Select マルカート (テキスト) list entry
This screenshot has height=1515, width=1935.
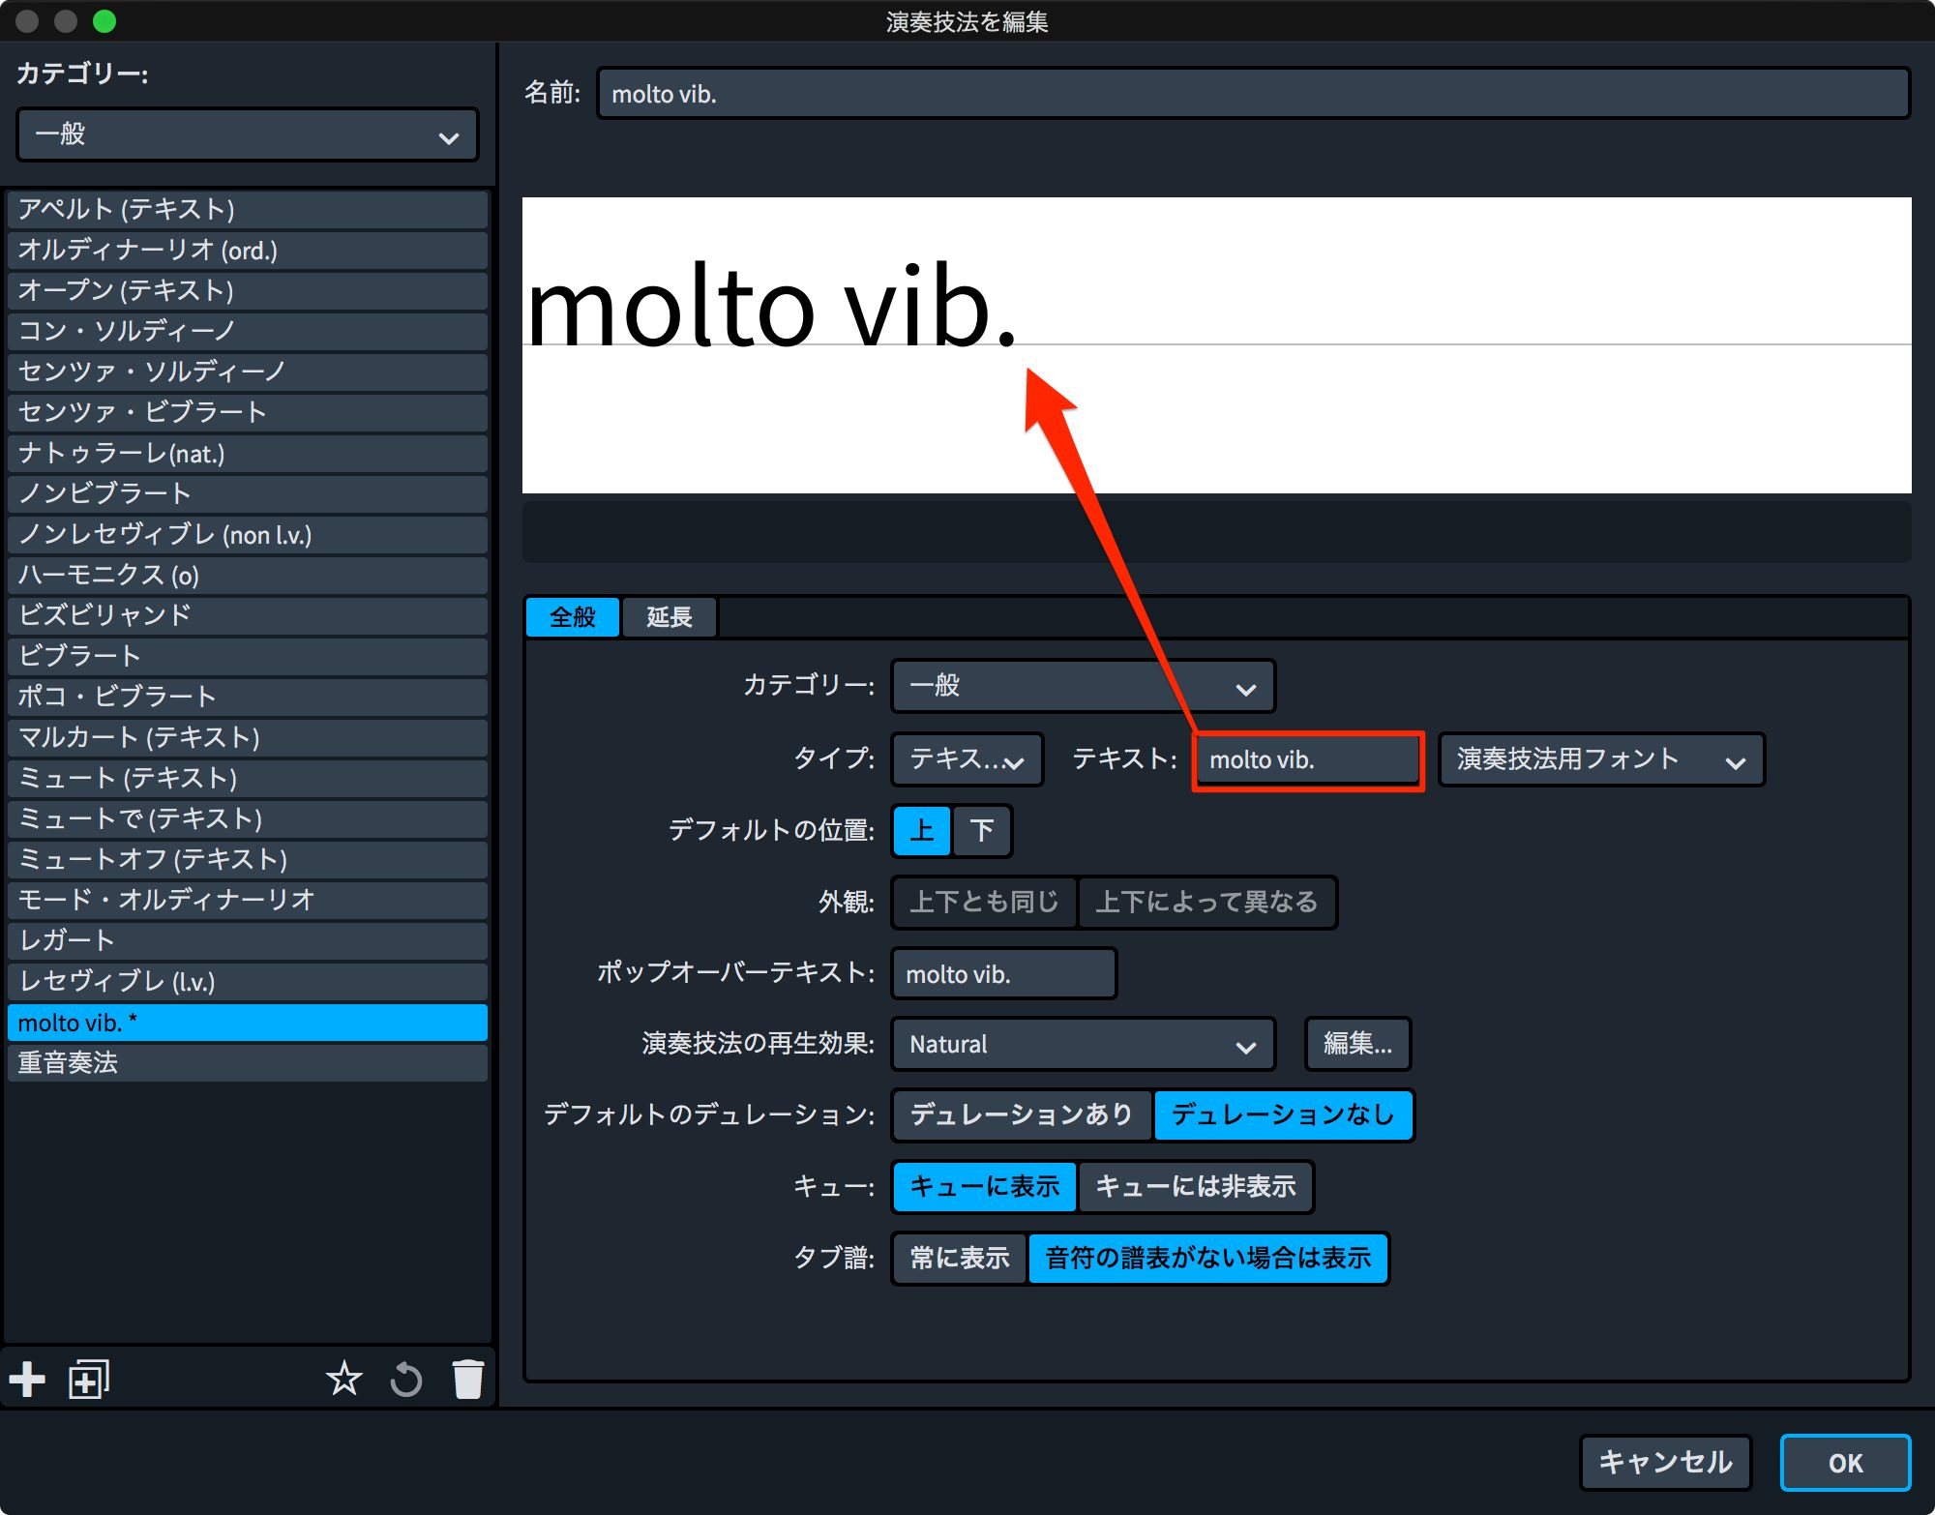[x=248, y=738]
